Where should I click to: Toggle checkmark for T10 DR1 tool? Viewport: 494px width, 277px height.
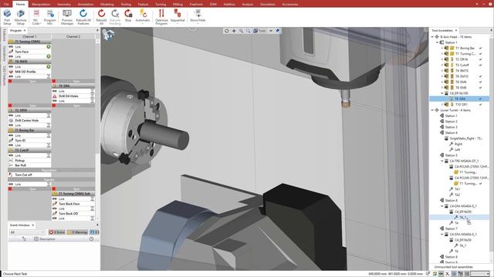click(x=480, y=105)
